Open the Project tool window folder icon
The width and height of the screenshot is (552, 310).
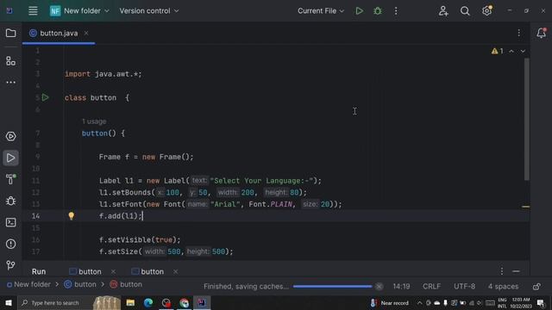click(10, 33)
